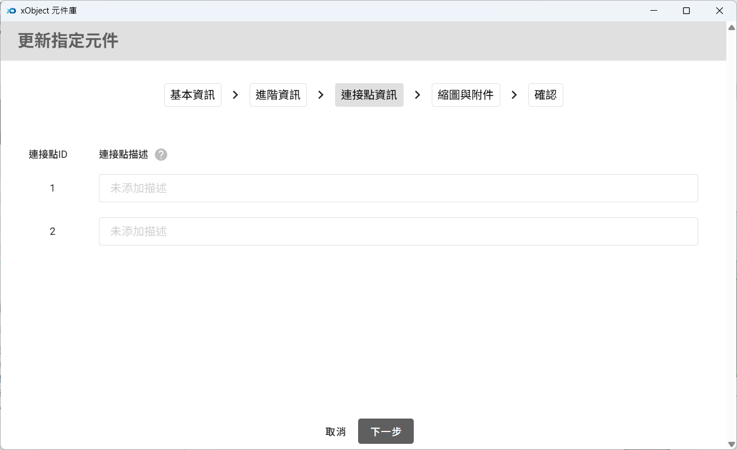The height and width of the screenshot is (450, 737).
Task: Minimize the xObject 元件庫 window
Action: (653, 11)
